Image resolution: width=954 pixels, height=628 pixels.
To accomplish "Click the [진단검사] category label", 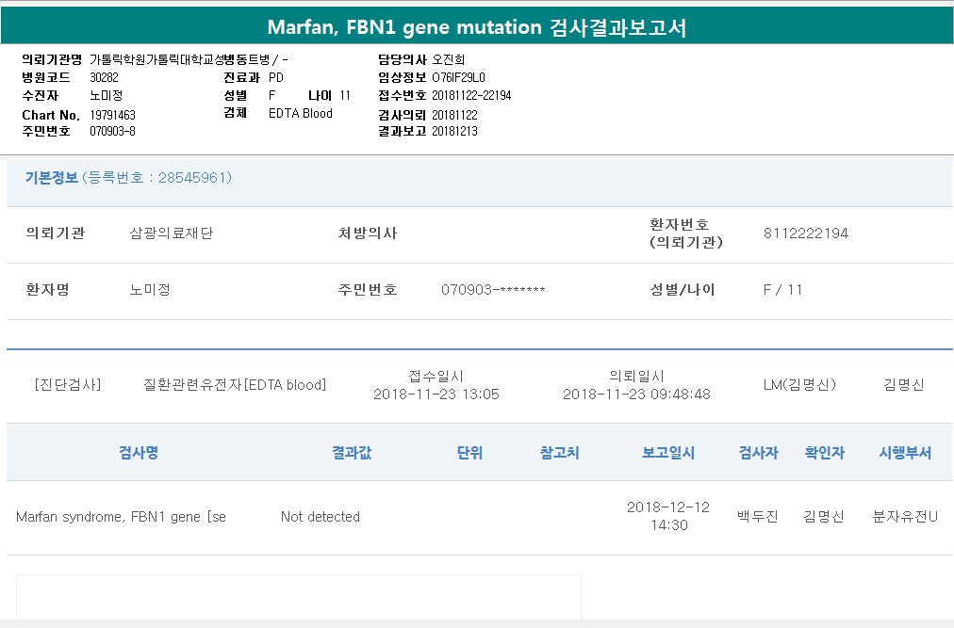I will coord(68,385).
